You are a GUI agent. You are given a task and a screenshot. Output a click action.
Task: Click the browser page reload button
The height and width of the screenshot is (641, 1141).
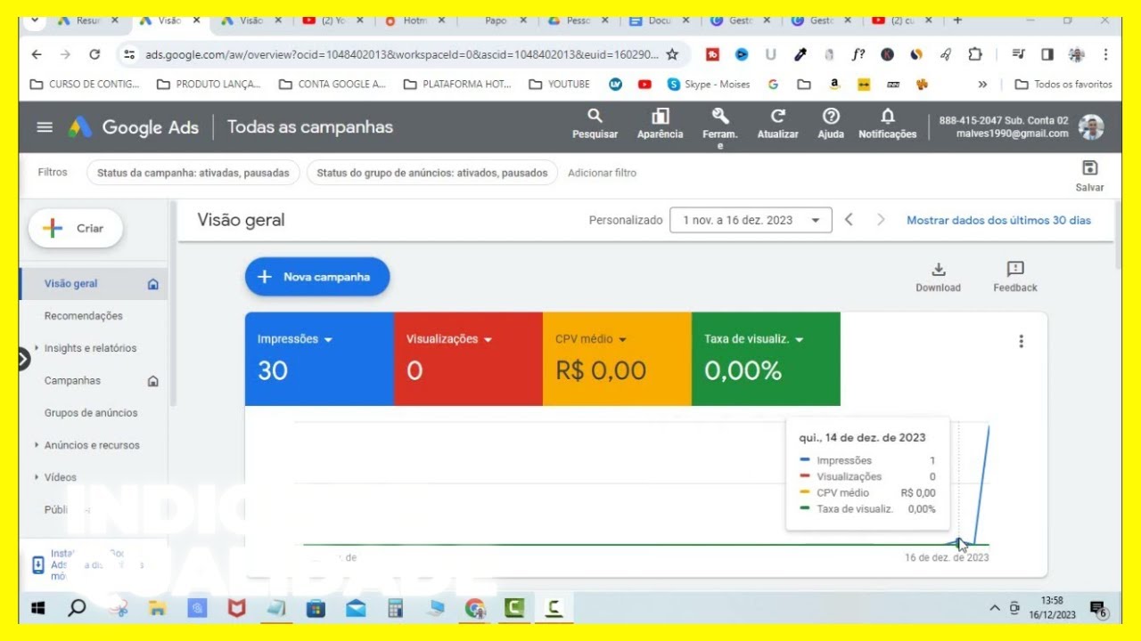(x=94, y=54)
